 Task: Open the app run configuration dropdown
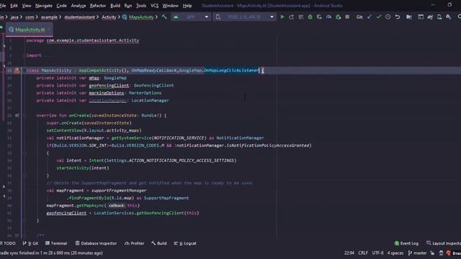pos(191,17)
